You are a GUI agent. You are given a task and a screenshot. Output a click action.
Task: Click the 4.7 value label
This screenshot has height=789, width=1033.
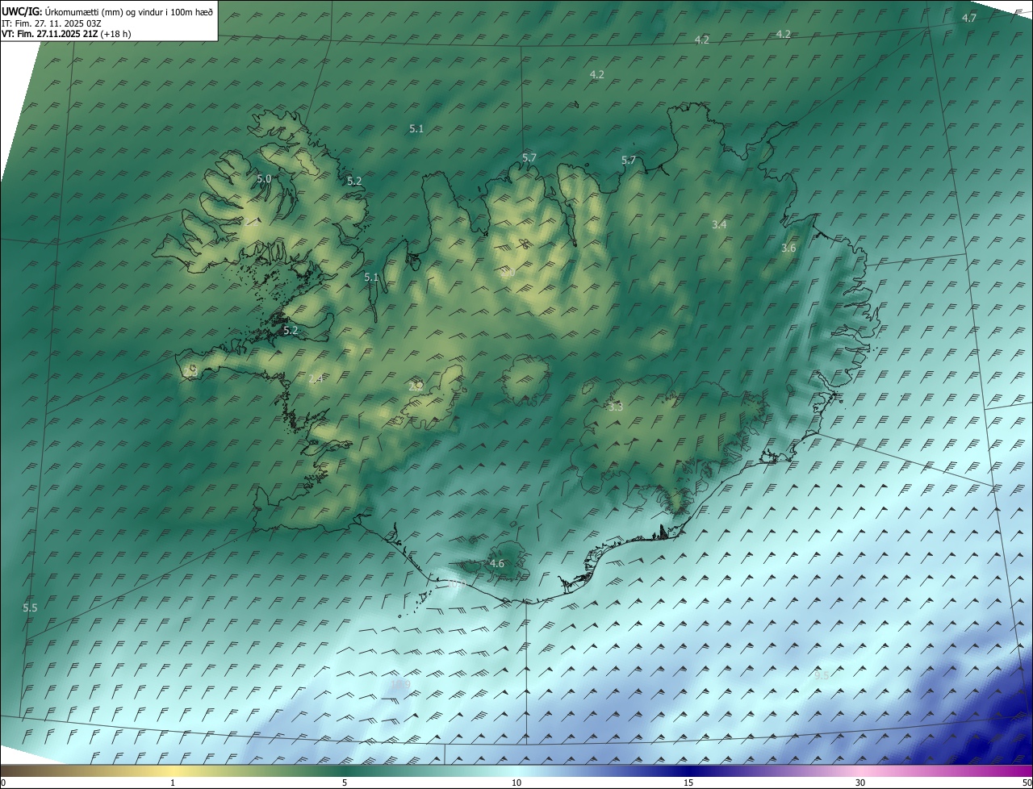[x=969, y=18]
